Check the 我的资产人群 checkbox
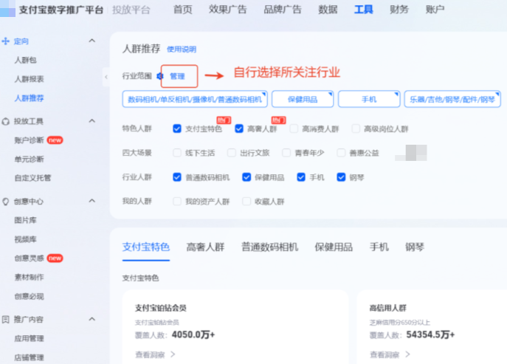The width and height of the screenshot is (507, 364). click(x=177, y=202)
